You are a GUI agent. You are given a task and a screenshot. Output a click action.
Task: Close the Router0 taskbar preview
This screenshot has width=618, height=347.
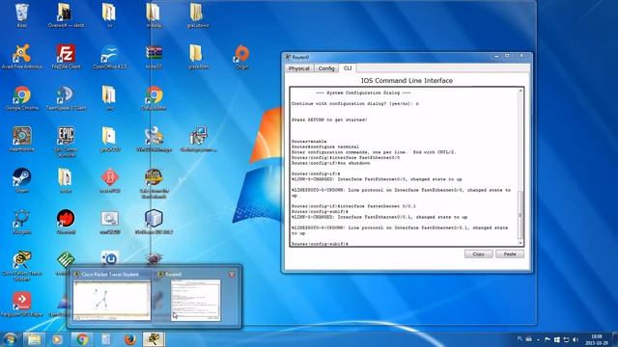[232, 274]
